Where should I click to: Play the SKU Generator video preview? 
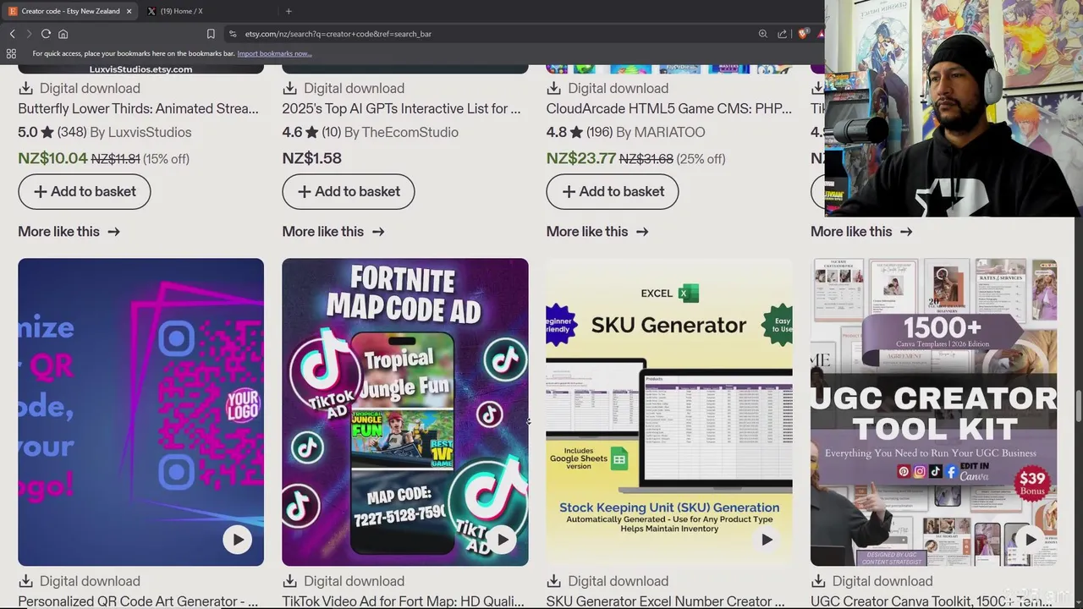coord(767,540)
